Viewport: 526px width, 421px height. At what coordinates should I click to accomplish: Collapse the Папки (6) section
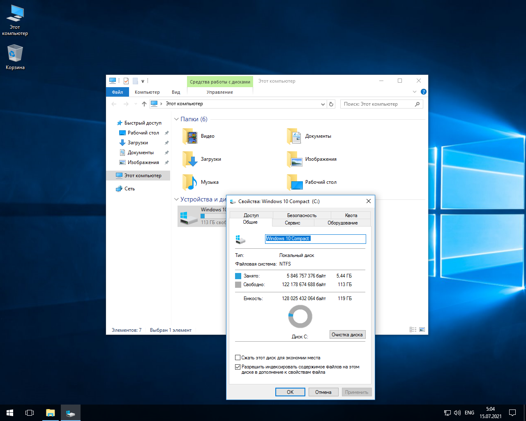click(177, 119)
